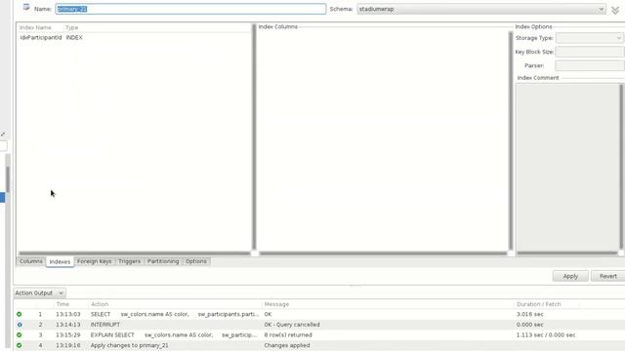Switch to the Columns tab
Viewport: 625px width, 351px height.
(31, 261)
